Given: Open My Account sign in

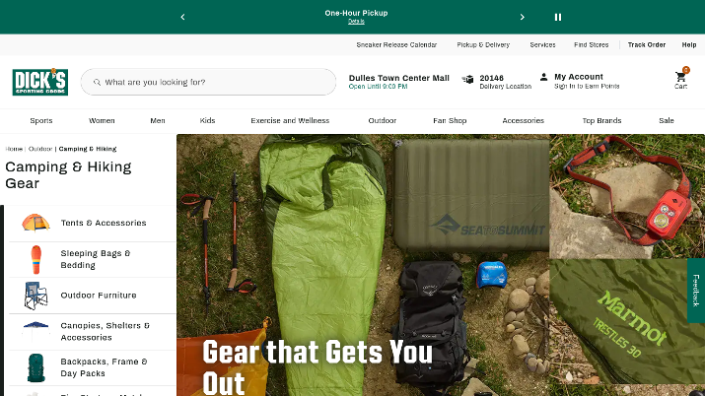Looking at the screenshot, I should 587,81.
